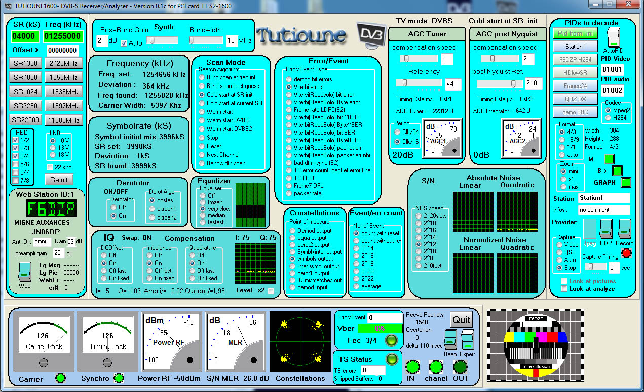The width and height of the screenshot is (644, 392).
Task: Click the chanel green indicator light
Action: click(436, 367)
